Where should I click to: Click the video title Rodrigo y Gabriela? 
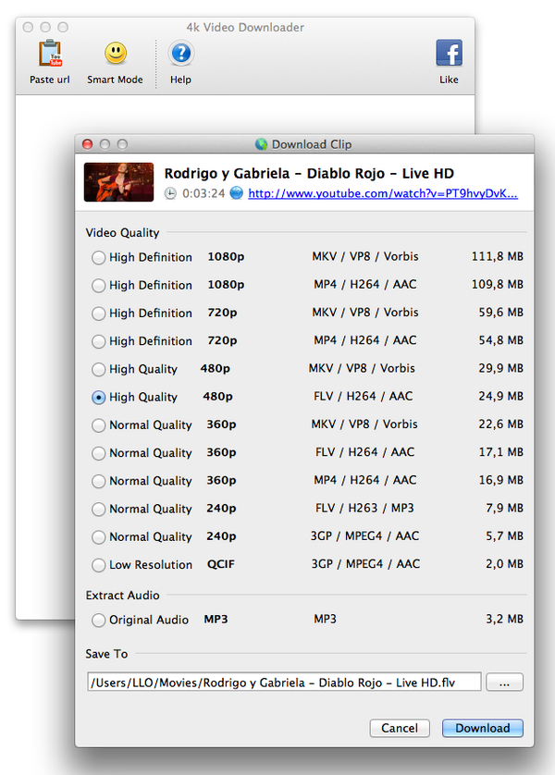click(x=309, y=174)
